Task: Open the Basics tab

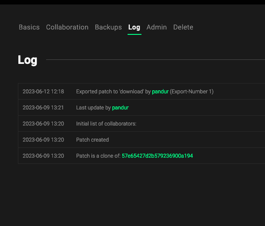Action: pos(29,27)
